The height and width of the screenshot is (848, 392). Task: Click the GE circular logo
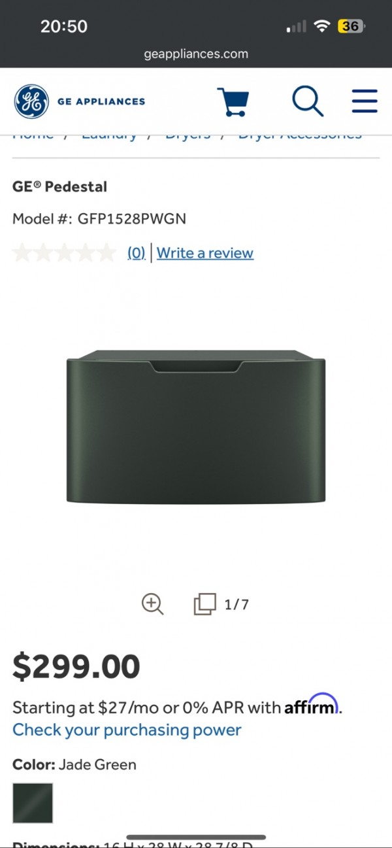tap(31, 101)
